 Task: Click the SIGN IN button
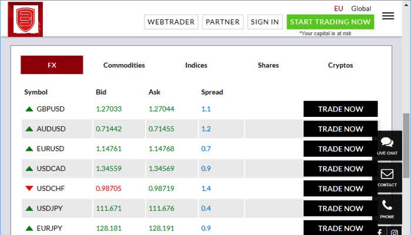pos(265,22)
